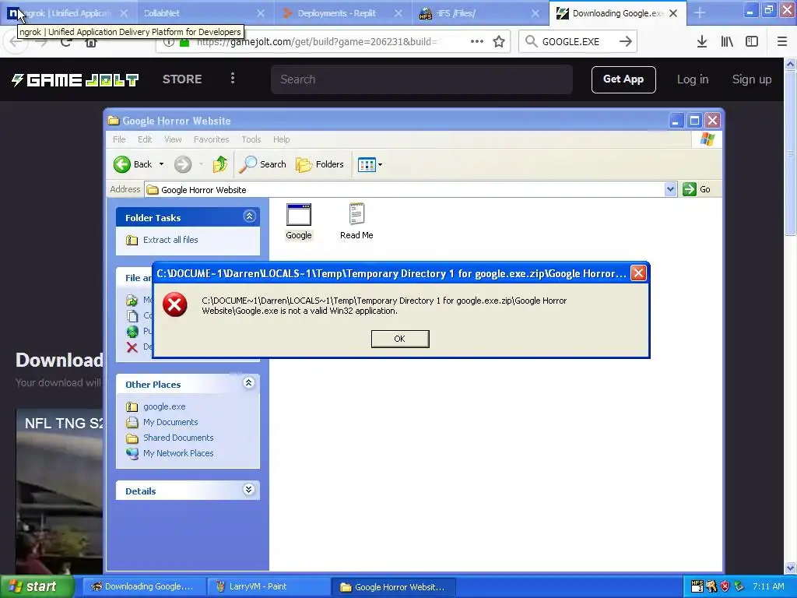Screen dimensions: 797x598
Task: Click the Game Jolt logo
Action: click(x=75, y=80)
